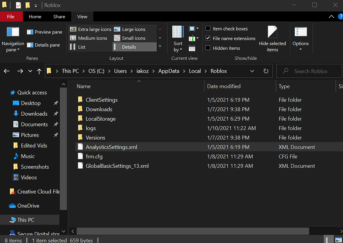Open Pictures in the sidebar

[30, 135]
